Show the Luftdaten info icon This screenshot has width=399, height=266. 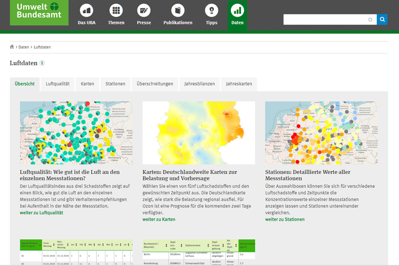point(42,63)
